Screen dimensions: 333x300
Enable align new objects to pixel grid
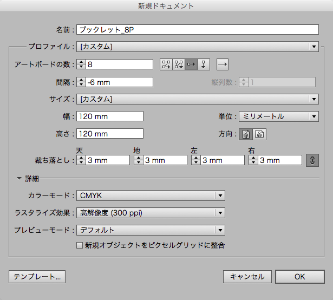80,245
